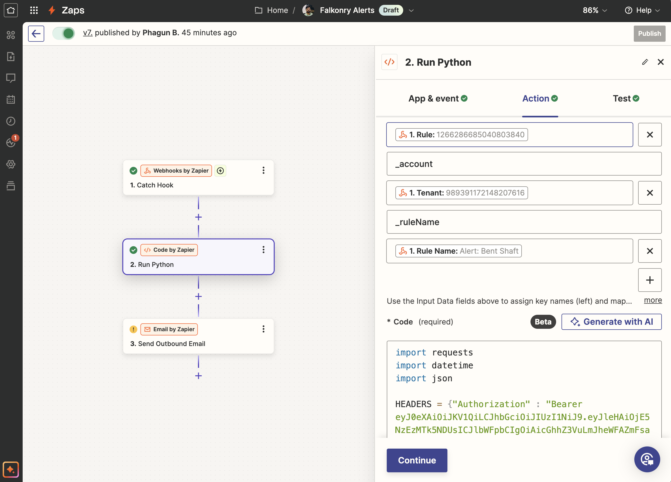
Task: Open the Zapier home icon
Action: [x=11, y=10]
